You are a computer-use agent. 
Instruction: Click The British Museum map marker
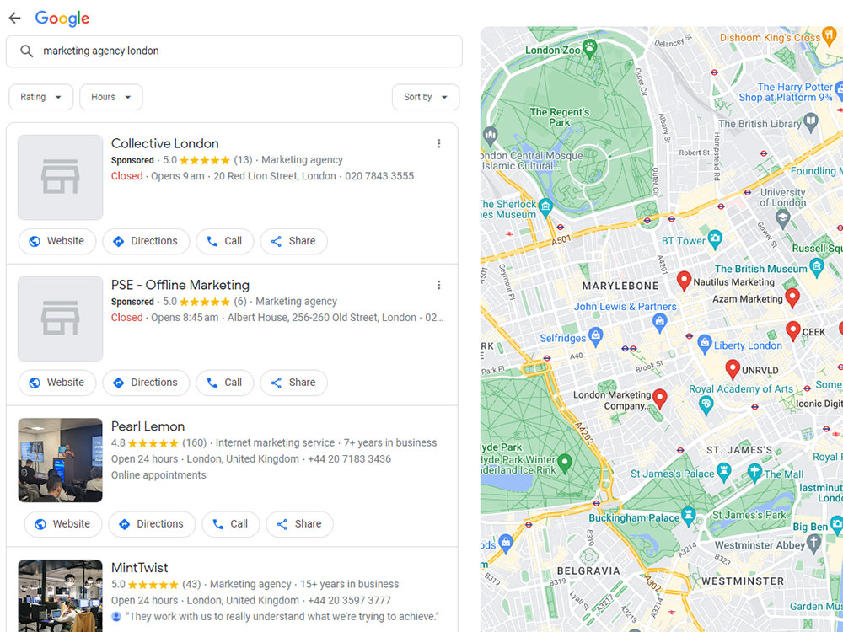click(817, 266)
